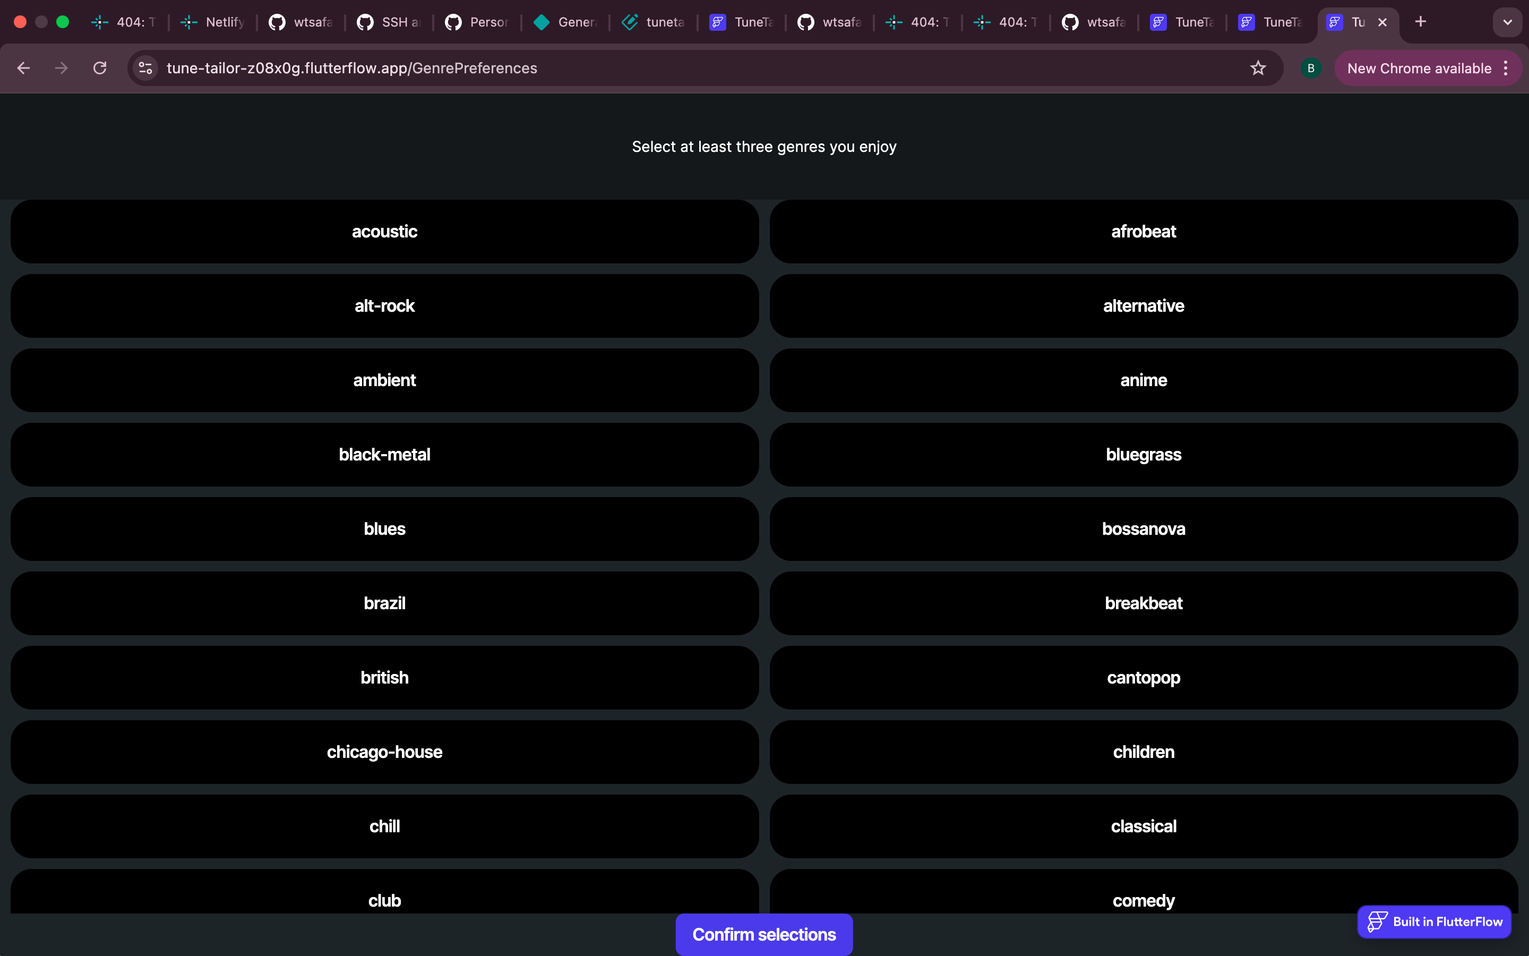Select the classical genre option
The height and width of the screenshot is (956, 1529).
pos(1143,826)
